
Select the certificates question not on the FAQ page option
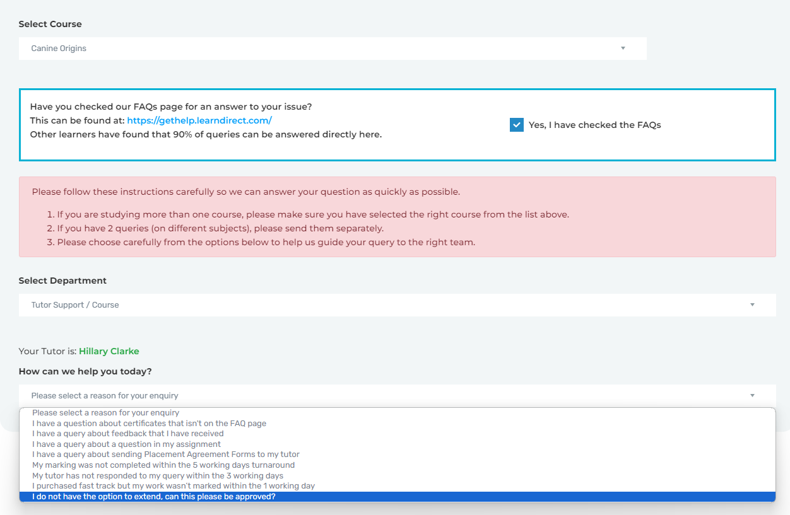pyautogui.click(x=398, y=424)
